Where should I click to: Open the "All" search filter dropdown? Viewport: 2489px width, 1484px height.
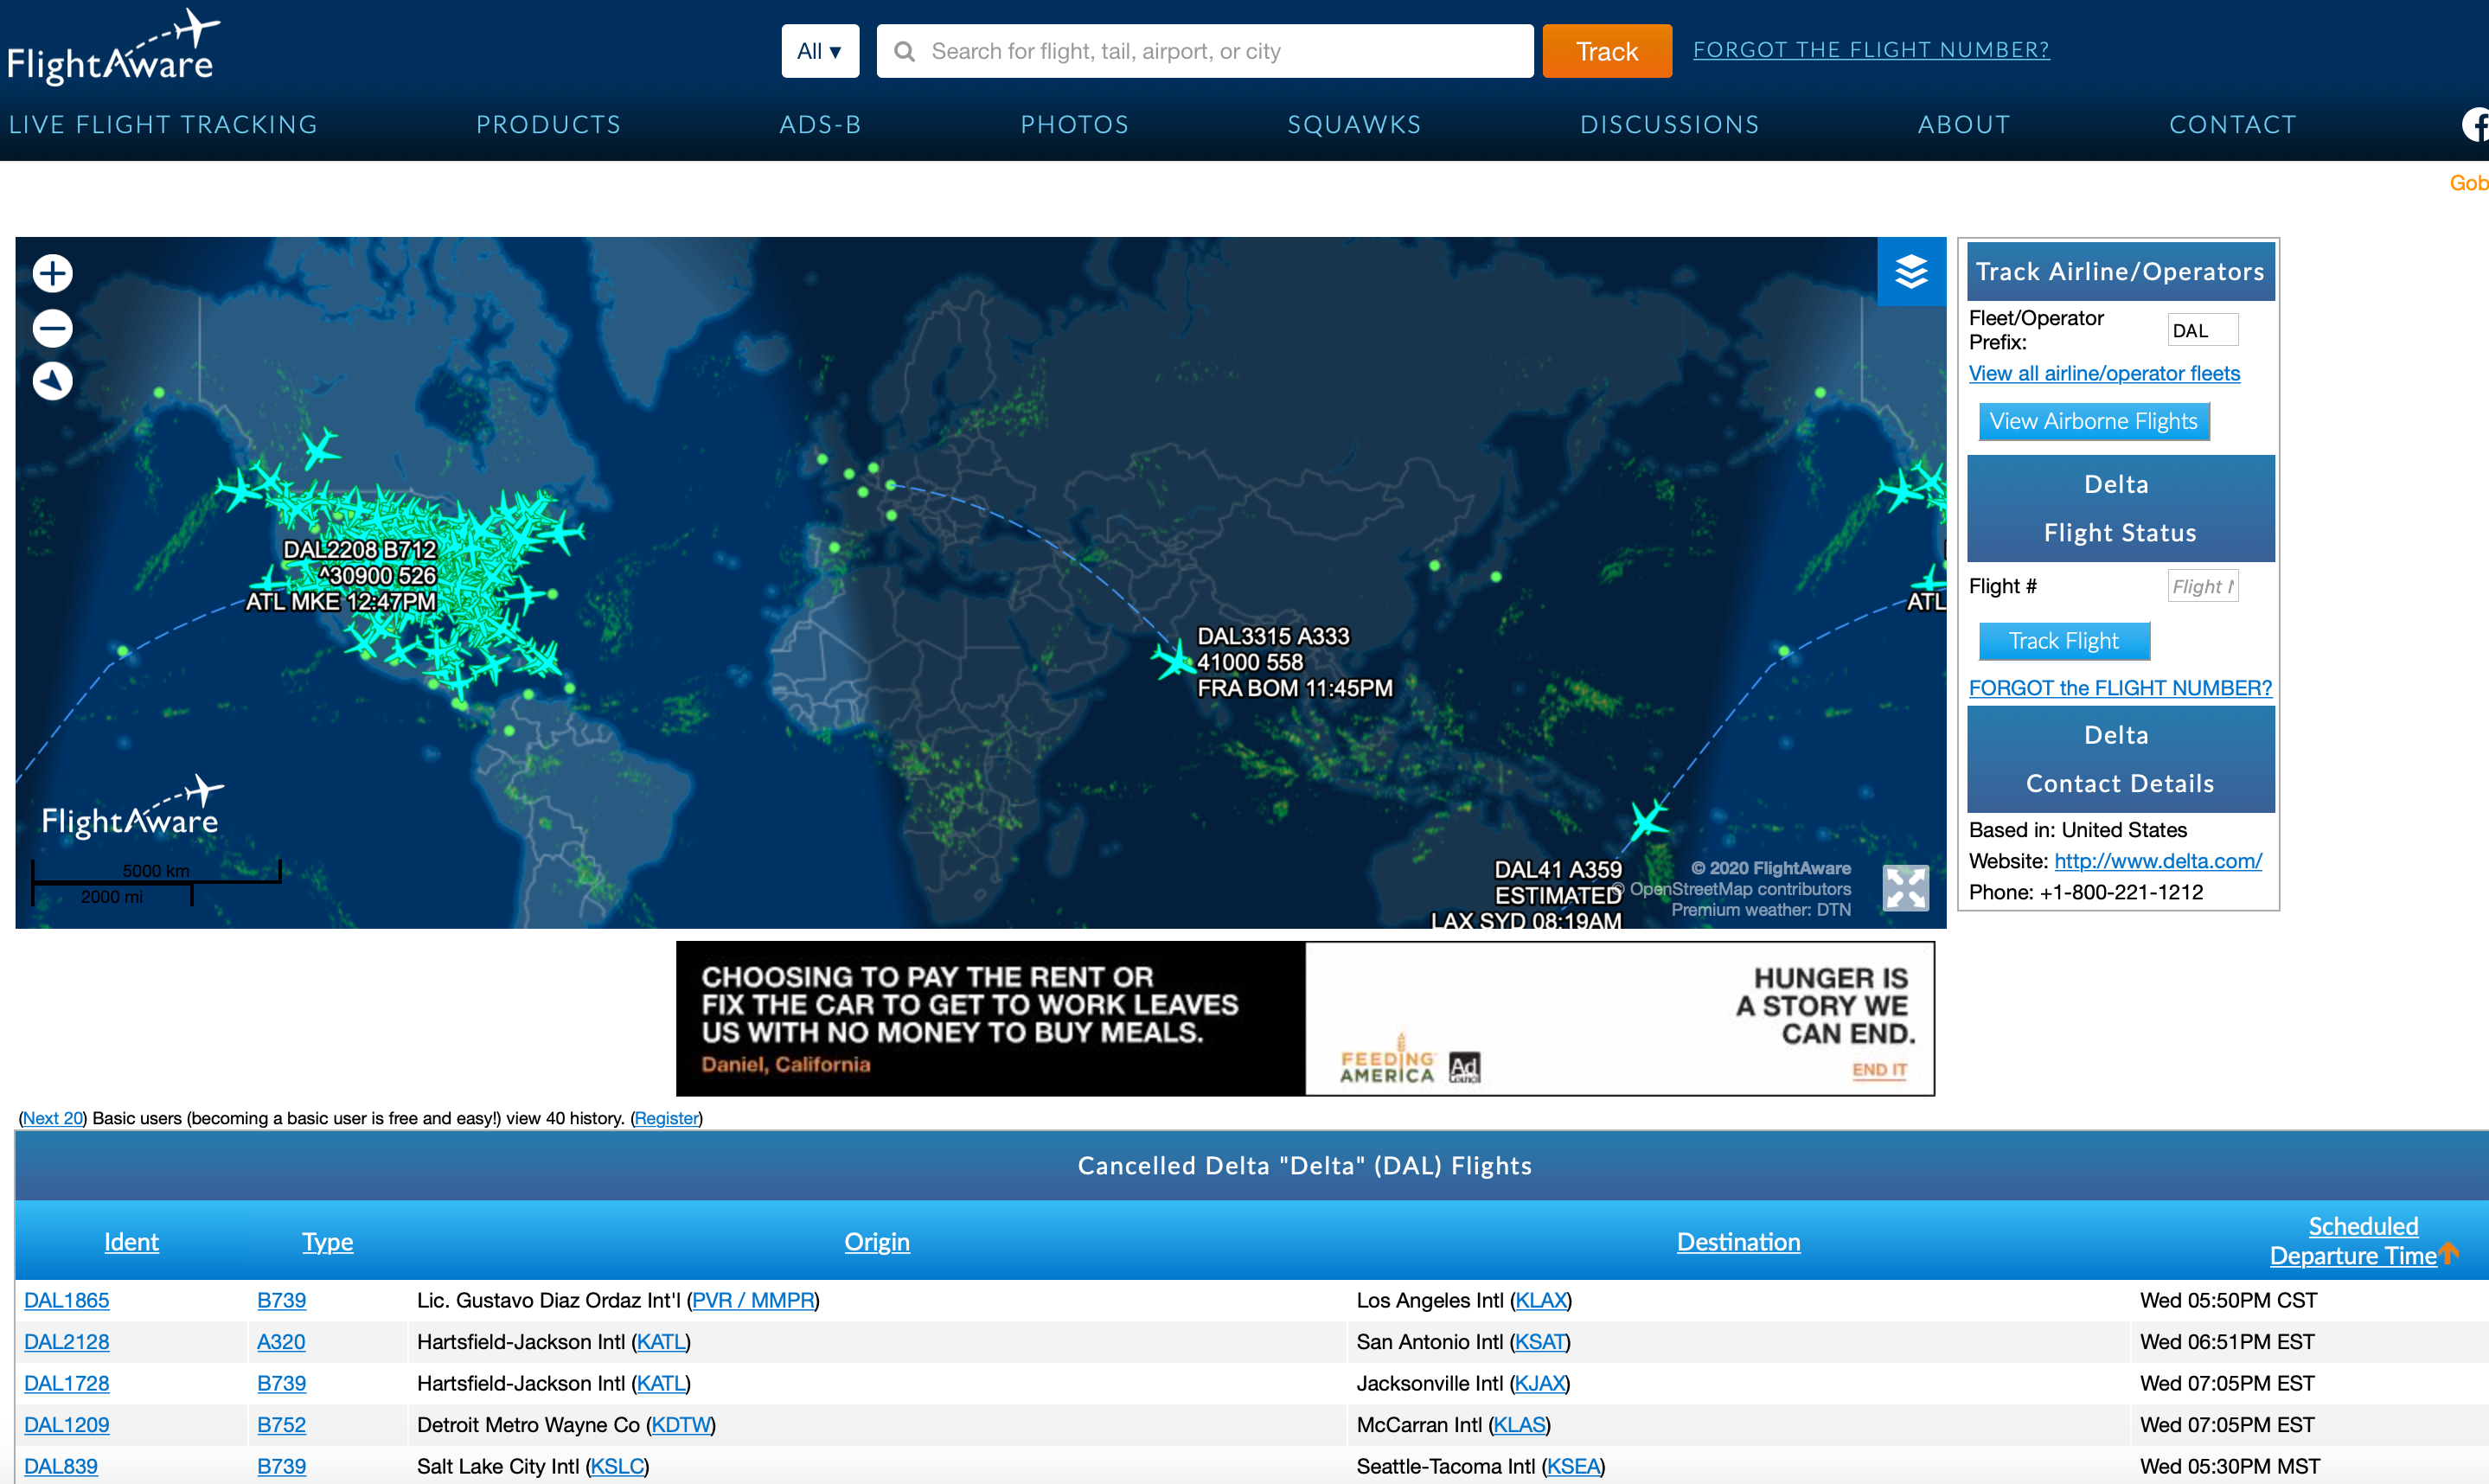819,50
